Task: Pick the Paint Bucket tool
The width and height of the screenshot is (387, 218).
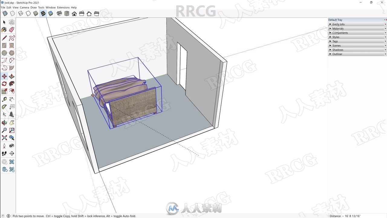Action: click(x=4, y=30)
